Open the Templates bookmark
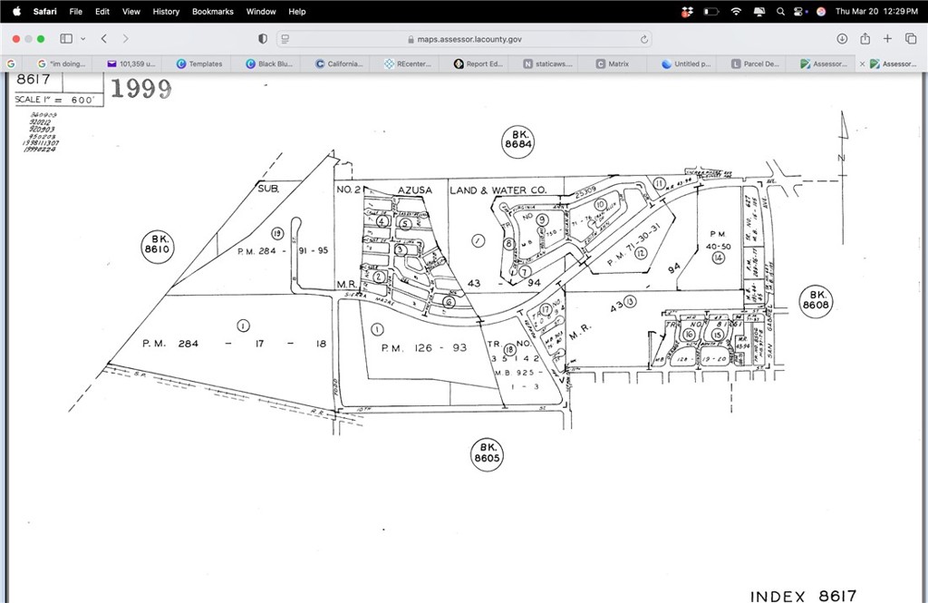The height and width of the screenshot is (603, 928). pos(198,63)
